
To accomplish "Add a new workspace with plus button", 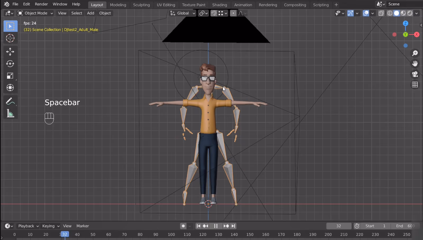I will tap(336, 5).
